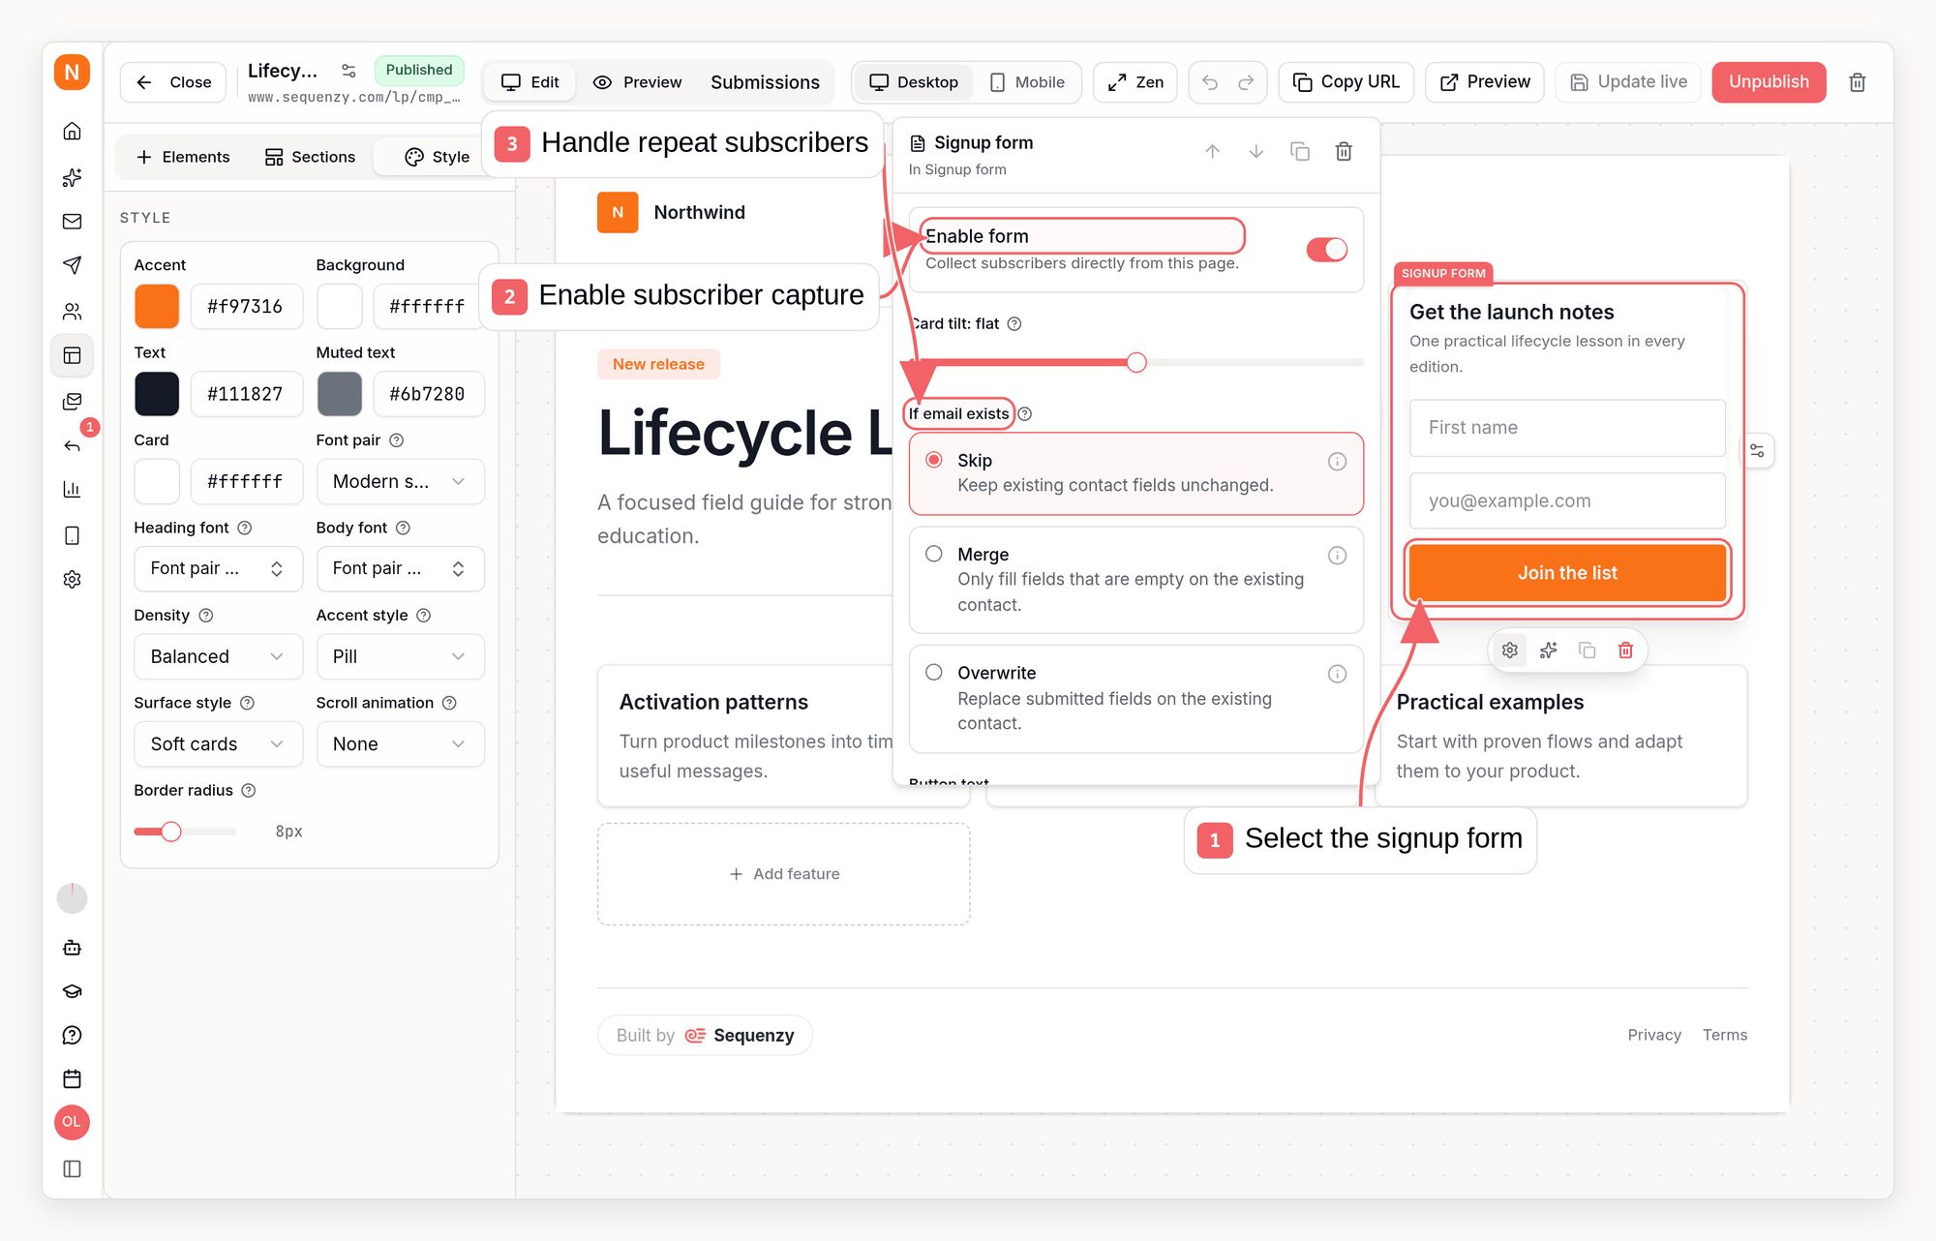
Task: Select the Overwrite radio option
Action: click(x=933, y=672)
